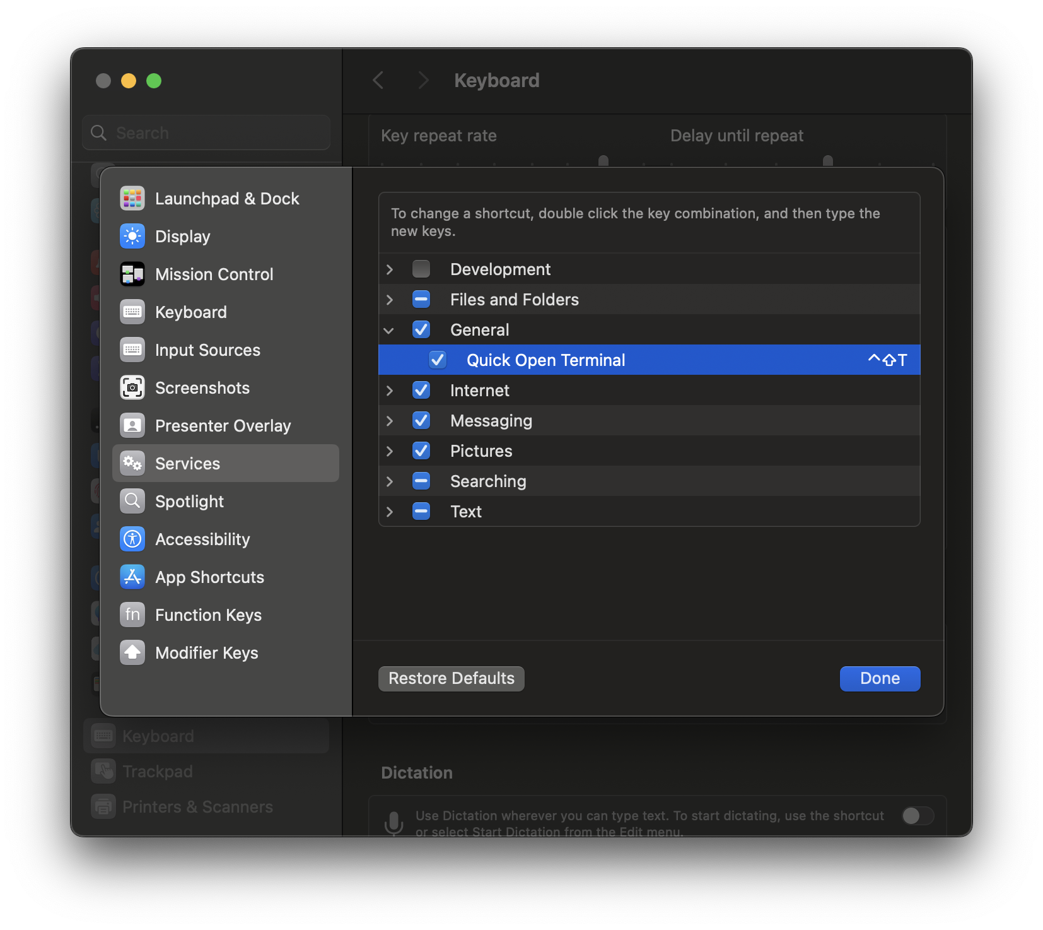1043x930 pixels.
Task: Go forward with the right chevron
Action: 423,81
